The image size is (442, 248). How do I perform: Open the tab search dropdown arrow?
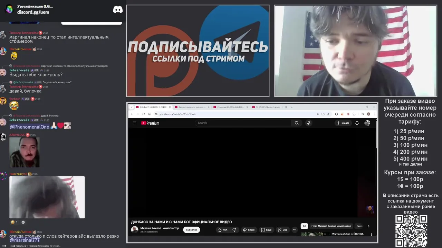pos(132,107)
